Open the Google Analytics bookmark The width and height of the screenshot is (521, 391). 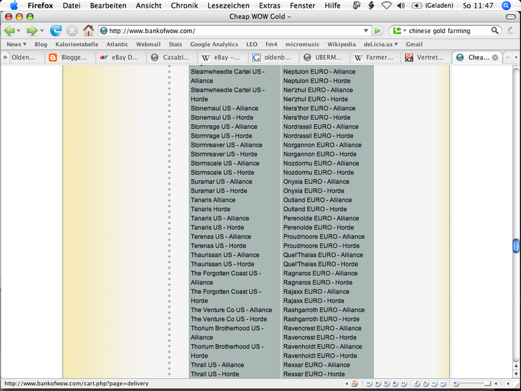214,44
